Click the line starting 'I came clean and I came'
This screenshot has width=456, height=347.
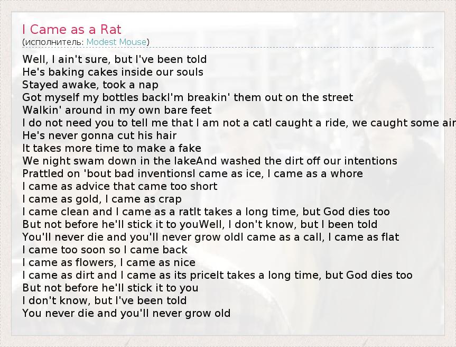206,212
